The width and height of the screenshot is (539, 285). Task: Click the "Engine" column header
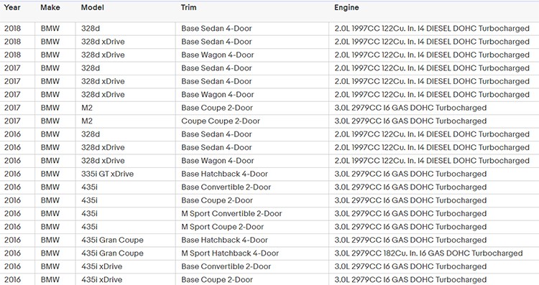point(346,7)
